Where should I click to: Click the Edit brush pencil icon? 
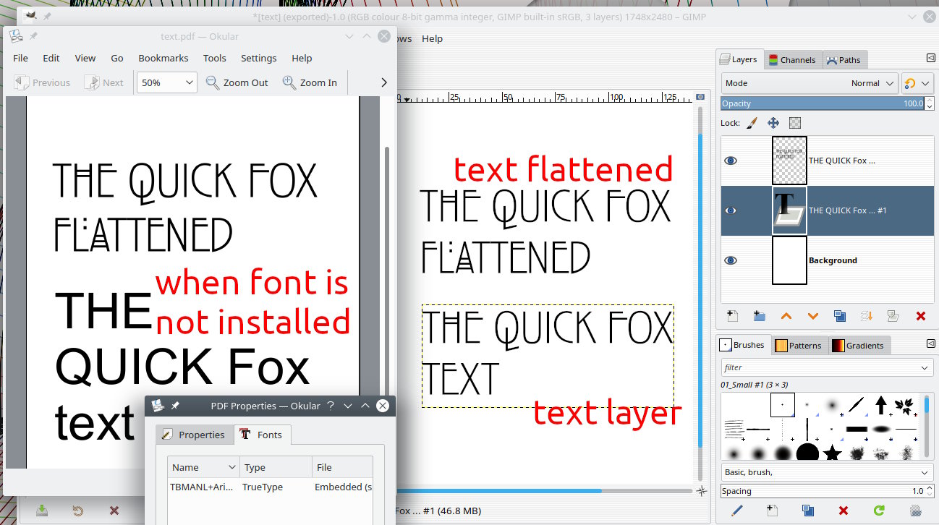(736, 511)
